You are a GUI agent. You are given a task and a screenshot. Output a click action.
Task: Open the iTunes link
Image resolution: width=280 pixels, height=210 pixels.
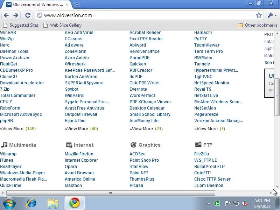pos(7,160)
